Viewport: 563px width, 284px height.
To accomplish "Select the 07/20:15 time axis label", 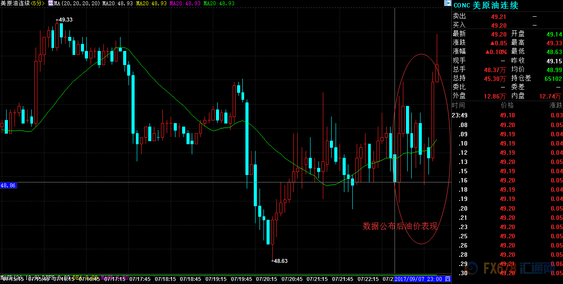I will click(x=267, y=279).
